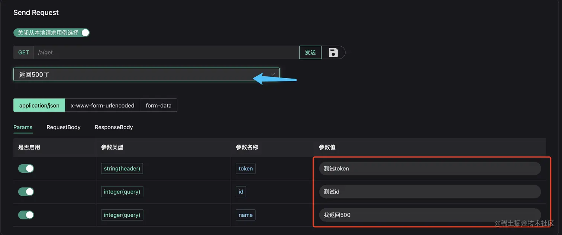Click the 测试id value field

tap(429, 192)
